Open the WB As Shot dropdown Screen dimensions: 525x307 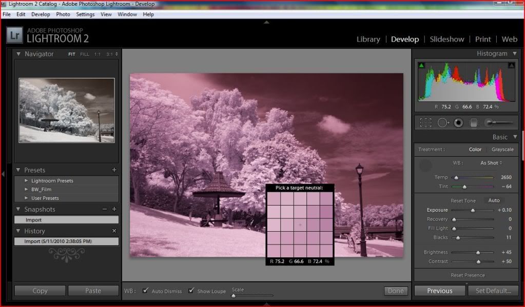click(x=491, y=163)
